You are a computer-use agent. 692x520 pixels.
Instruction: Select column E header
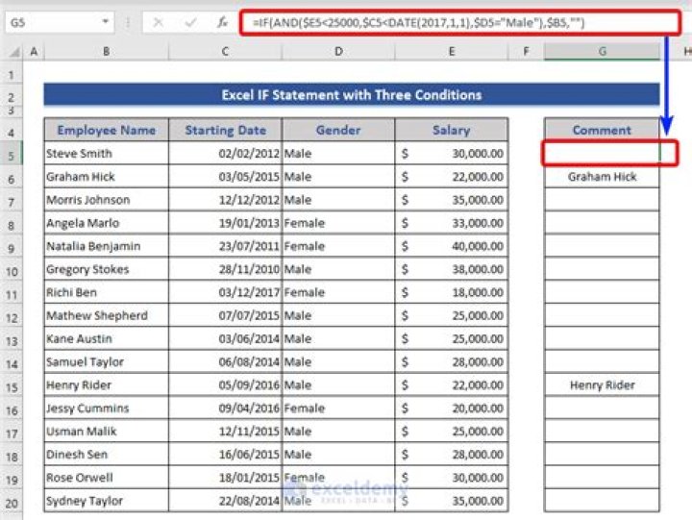pos(452,52)
